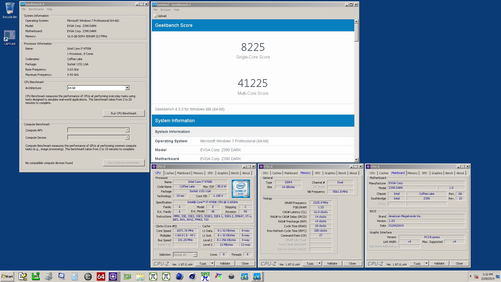Viewport: 501px width, 282px height.
Task: Click scroll up arrow in Geekbench results
Action: (356, 21)
